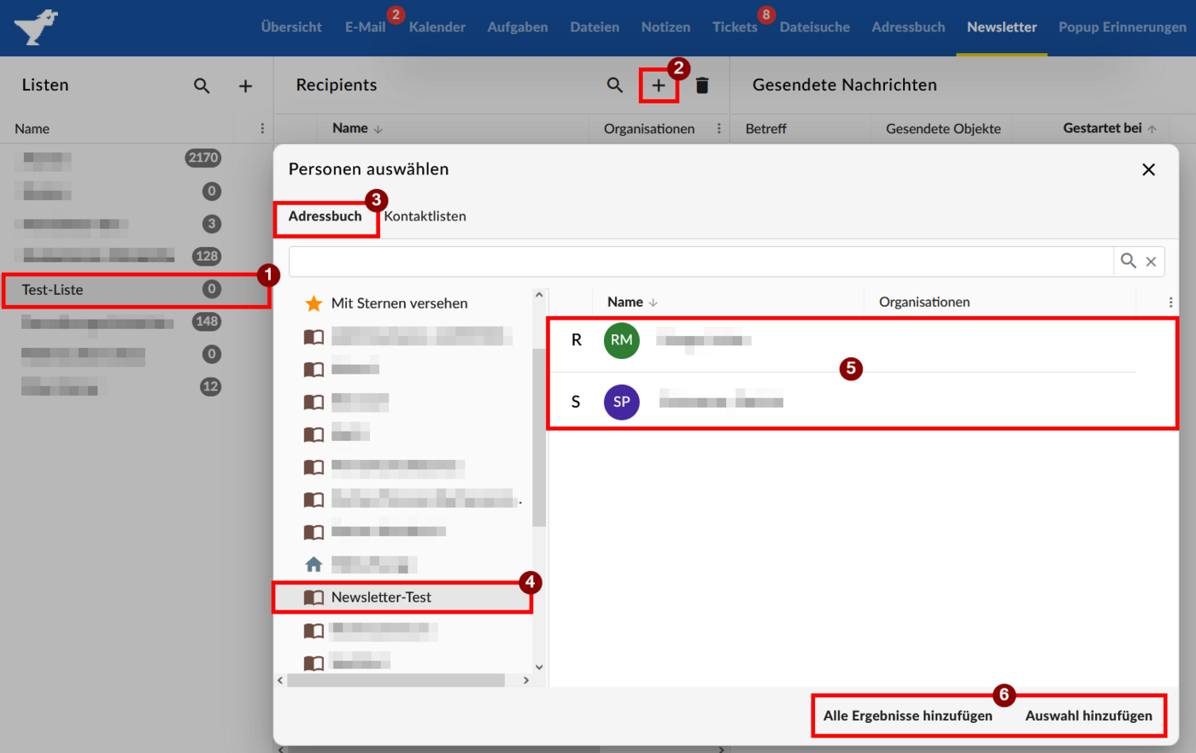This screenshot has width=1196, height=753.
Task: Delete recipients with the trash can icon
Action: tap(702, 85)
